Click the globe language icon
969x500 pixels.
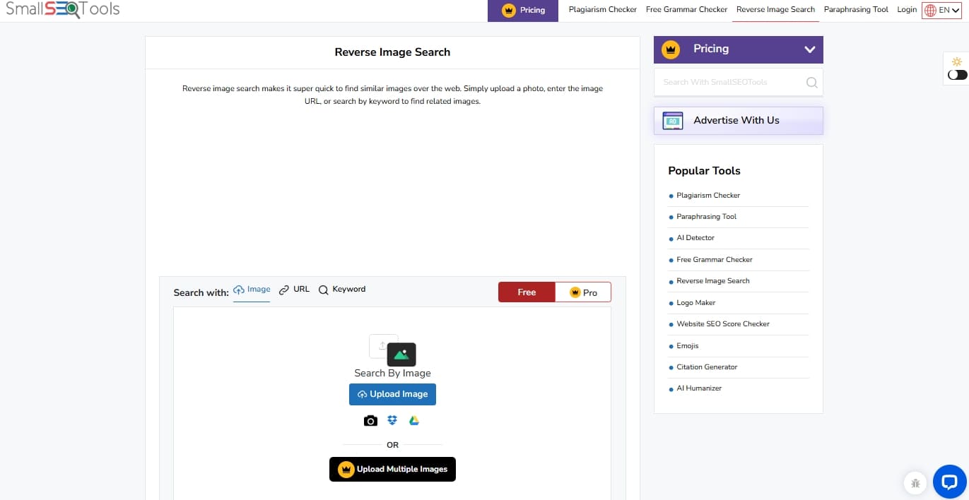(930, 10)
